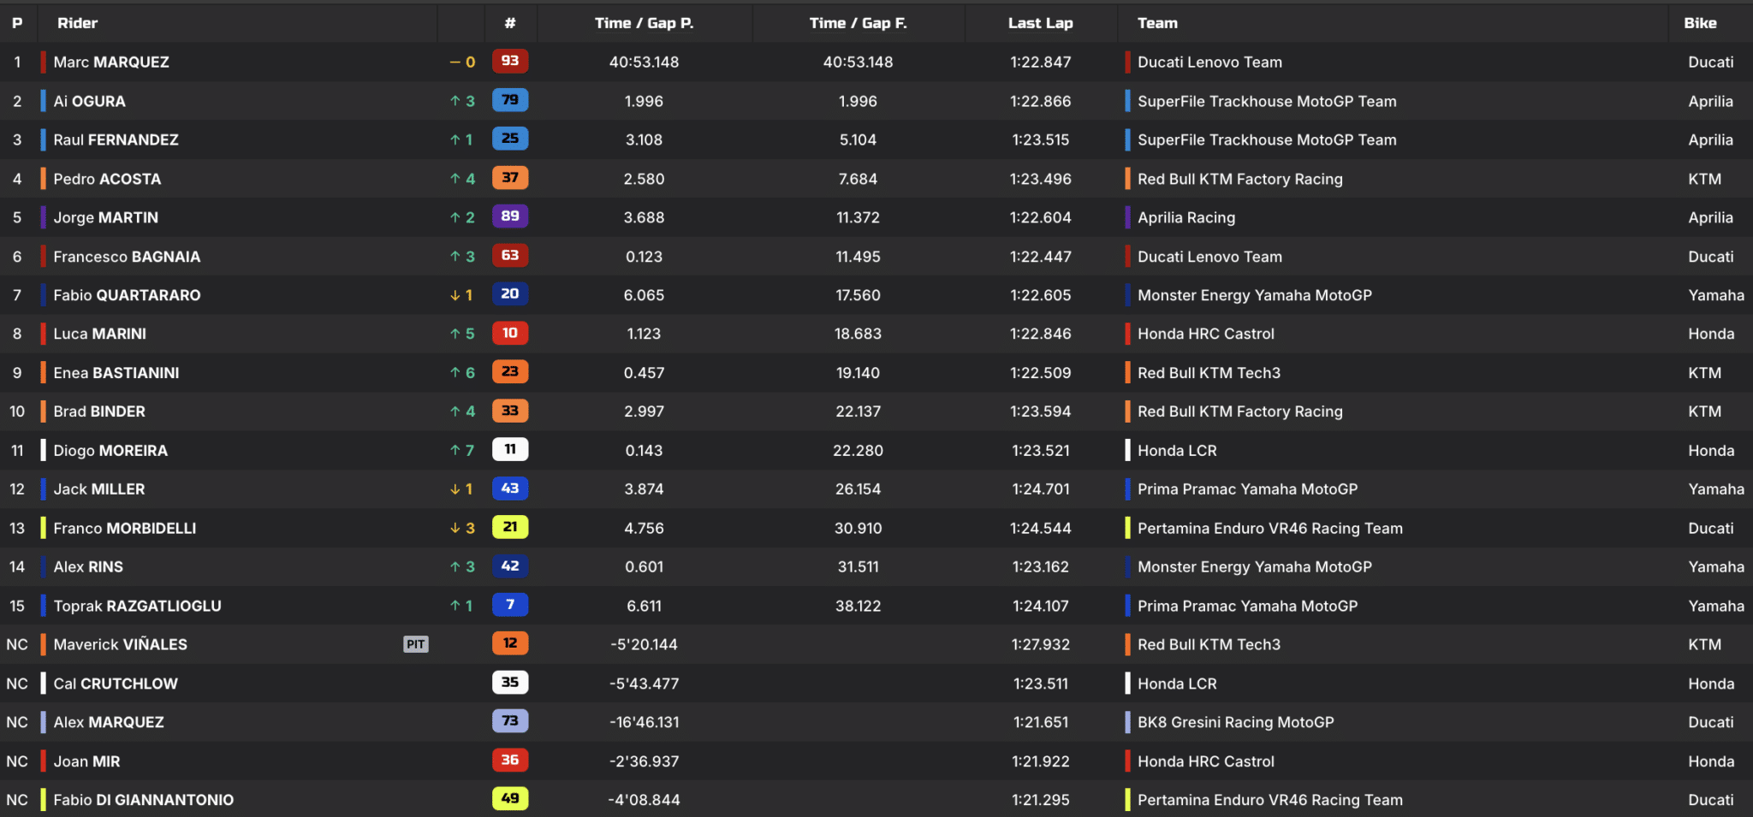Click the orange 37 number badge
Screen dimensions: 1753x817
(510, 178)
